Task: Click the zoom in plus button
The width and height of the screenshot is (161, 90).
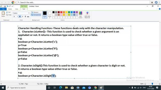Action: (x=159, y=84)
